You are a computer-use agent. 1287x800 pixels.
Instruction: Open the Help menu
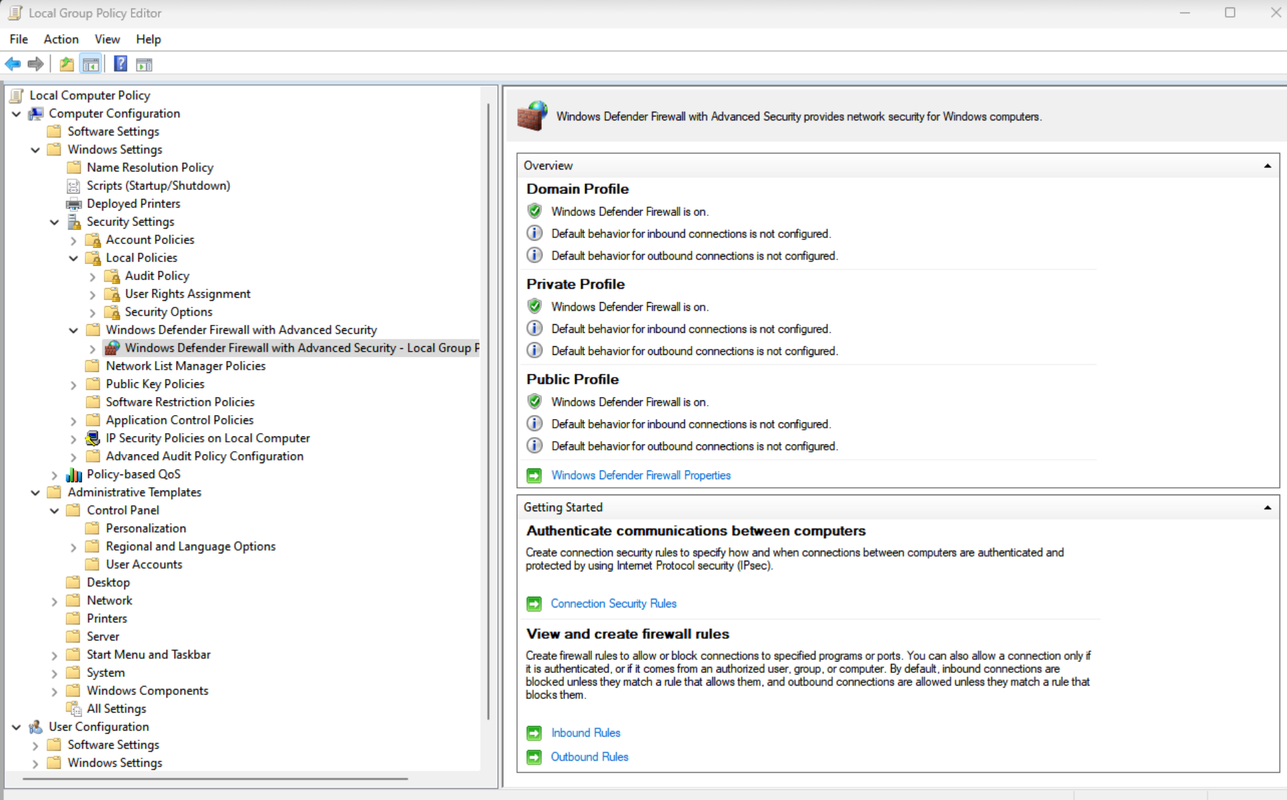point(148,39)
